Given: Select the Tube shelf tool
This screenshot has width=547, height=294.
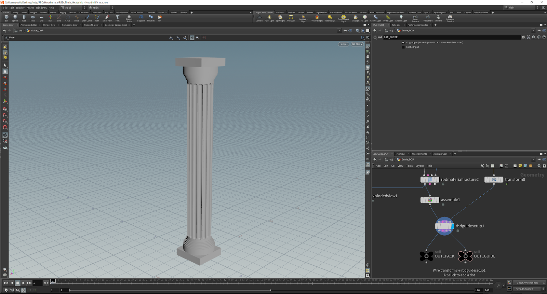Looking at the screenshot, I should pos(24,18).
